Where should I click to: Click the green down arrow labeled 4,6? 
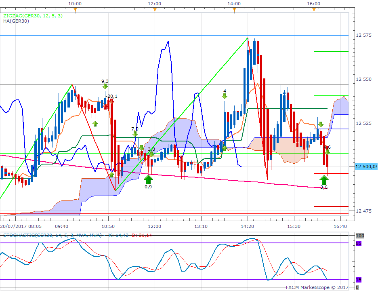pyautogui.click(x=327, y=152)
